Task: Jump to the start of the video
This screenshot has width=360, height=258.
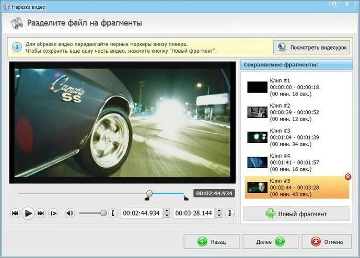Action: click(x=15, y=213)
